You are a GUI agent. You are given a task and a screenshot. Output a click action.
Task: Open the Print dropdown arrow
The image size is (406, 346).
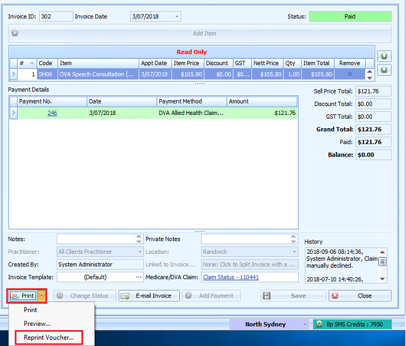pyautogui.click(x=42, y=295)
